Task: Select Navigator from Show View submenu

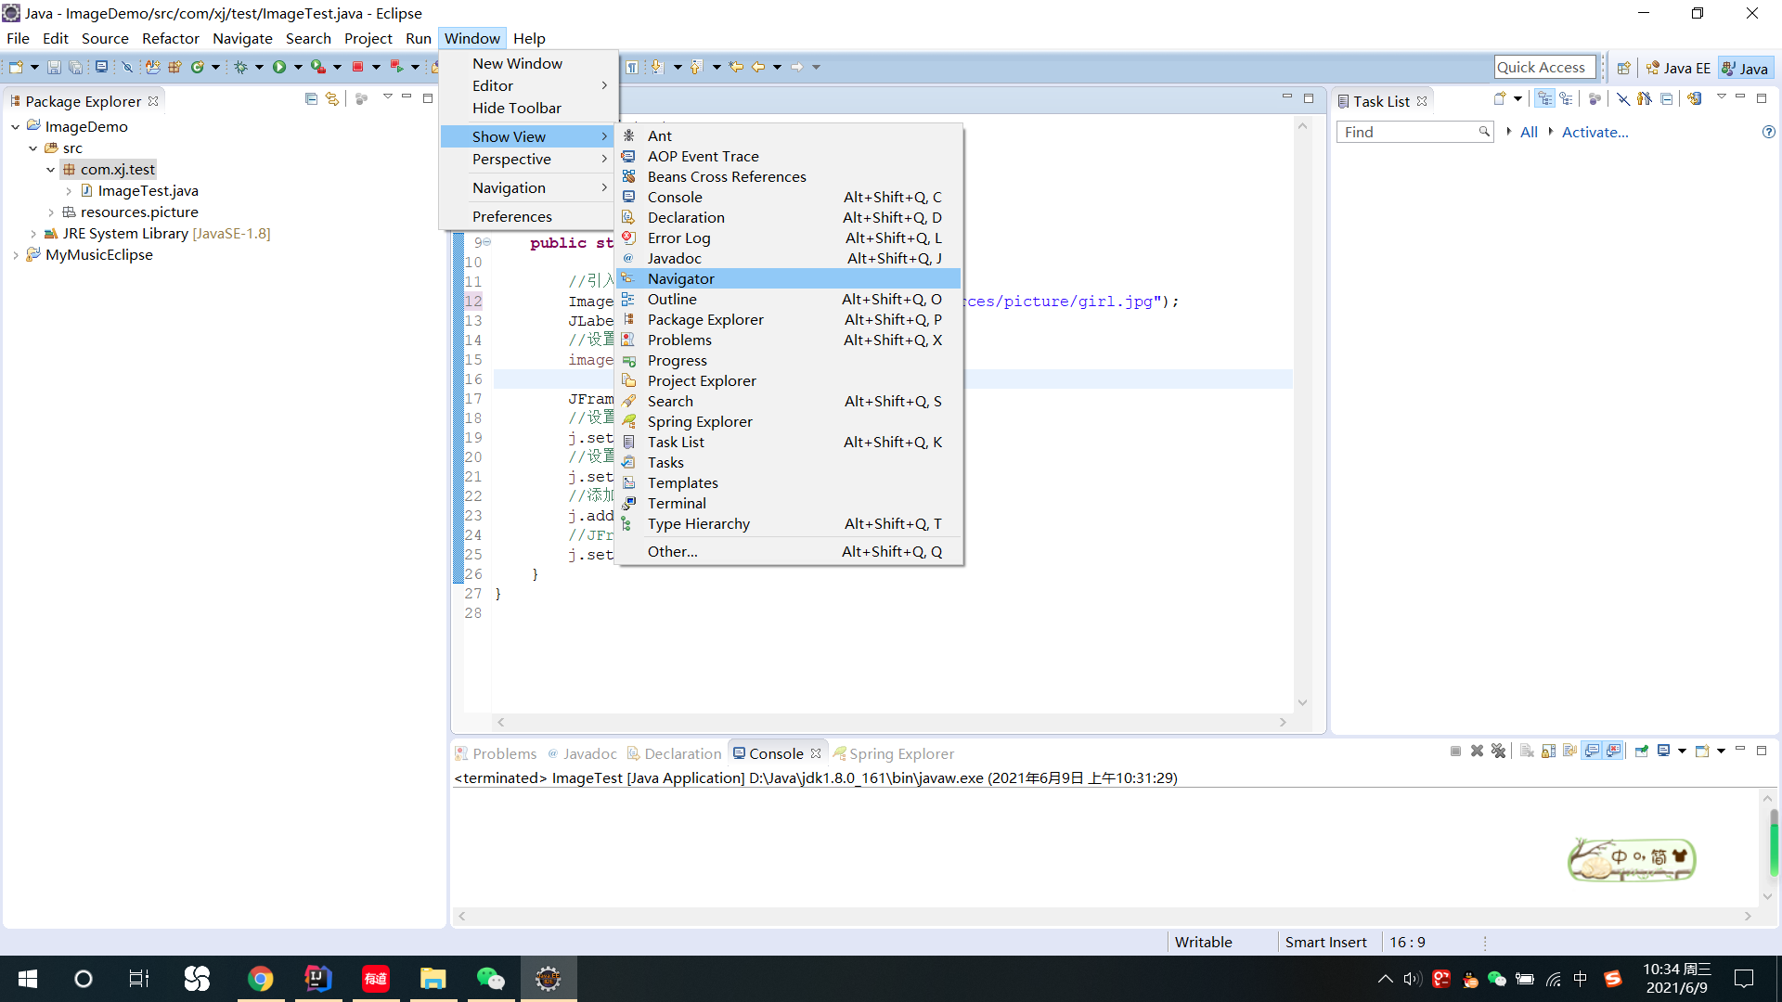Action: click(681, 278)
